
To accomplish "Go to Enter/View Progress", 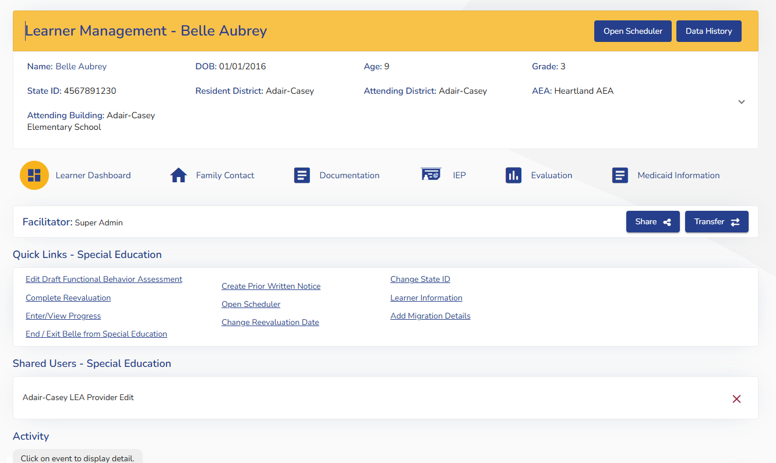I will 63,316.
